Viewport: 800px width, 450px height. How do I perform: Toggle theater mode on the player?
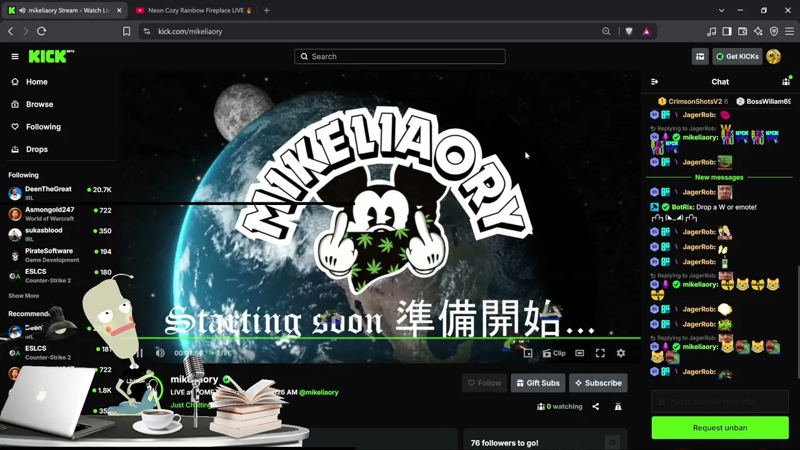[x=579, y=353]
